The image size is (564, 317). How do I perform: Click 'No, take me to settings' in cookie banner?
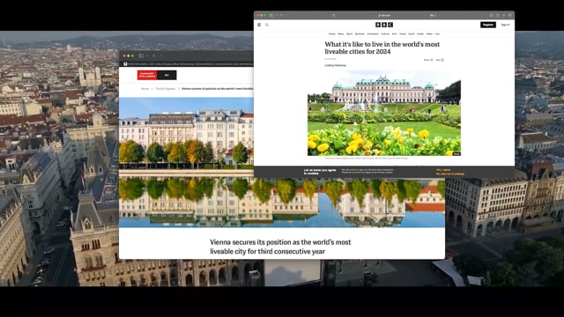(x=450, y=174)
